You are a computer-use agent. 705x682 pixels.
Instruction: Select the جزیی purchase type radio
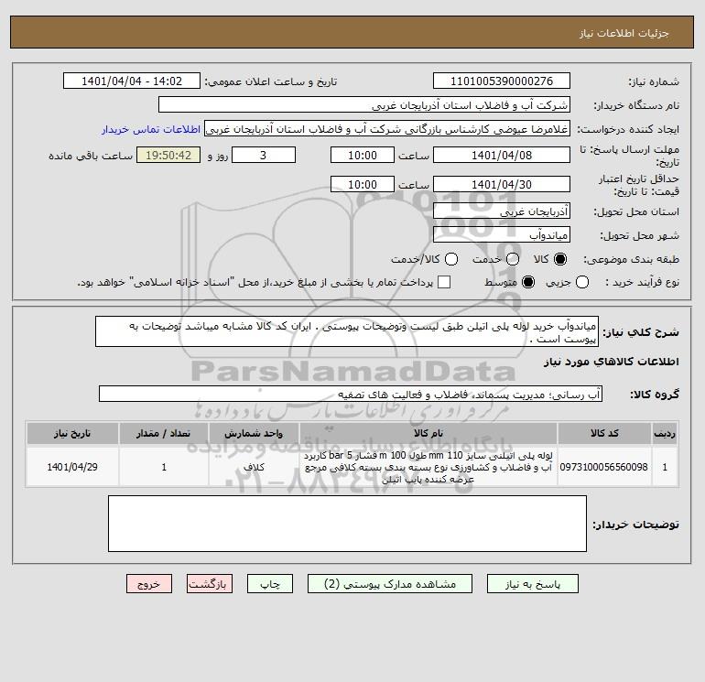pyautogui.click(x=582, y=282)
